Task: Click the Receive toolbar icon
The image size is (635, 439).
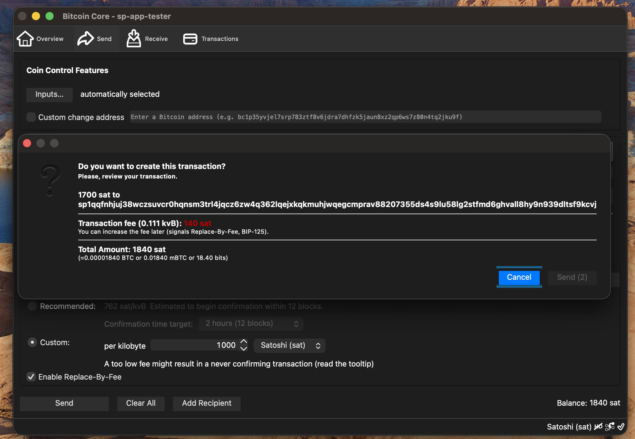Action: click(x=134, y=38)
